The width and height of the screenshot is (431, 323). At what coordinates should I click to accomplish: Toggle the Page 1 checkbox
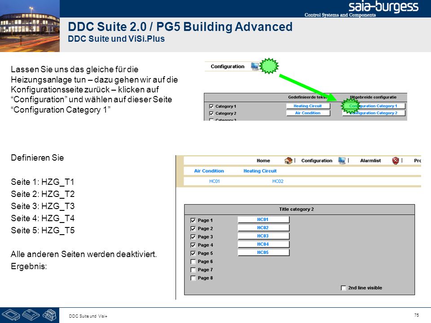point(193,220)
